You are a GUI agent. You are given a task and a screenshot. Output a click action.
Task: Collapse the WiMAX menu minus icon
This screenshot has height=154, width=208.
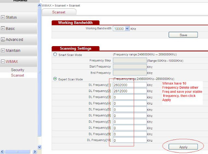[3, 61]
